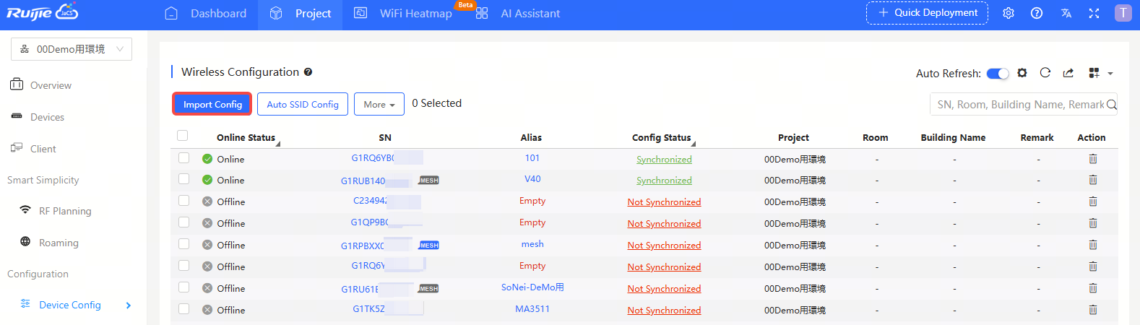
Task: Open the caret beside column display icon
Action: pyautogui.click(x=1110, y=74)
